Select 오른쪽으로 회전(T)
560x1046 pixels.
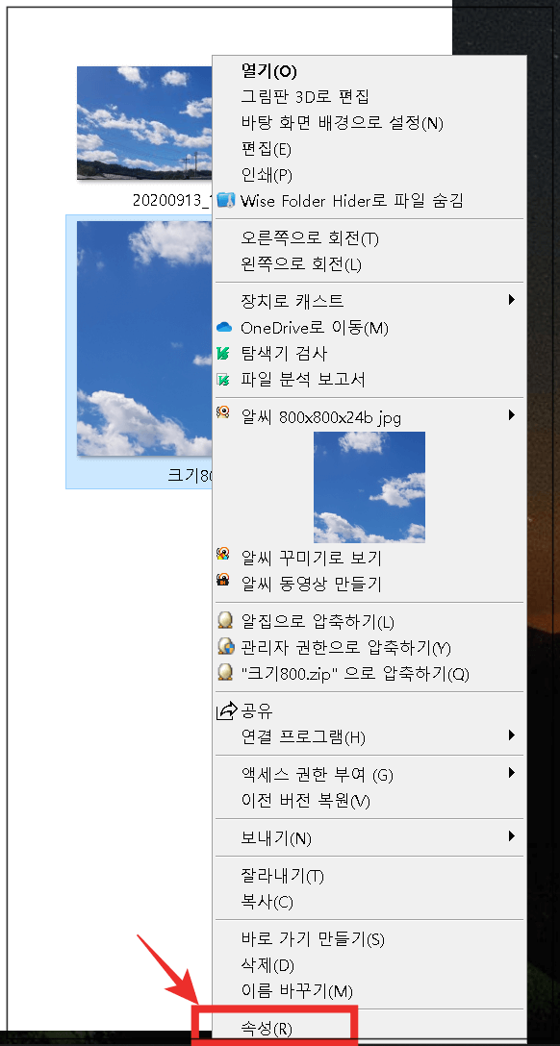[310, 238]
